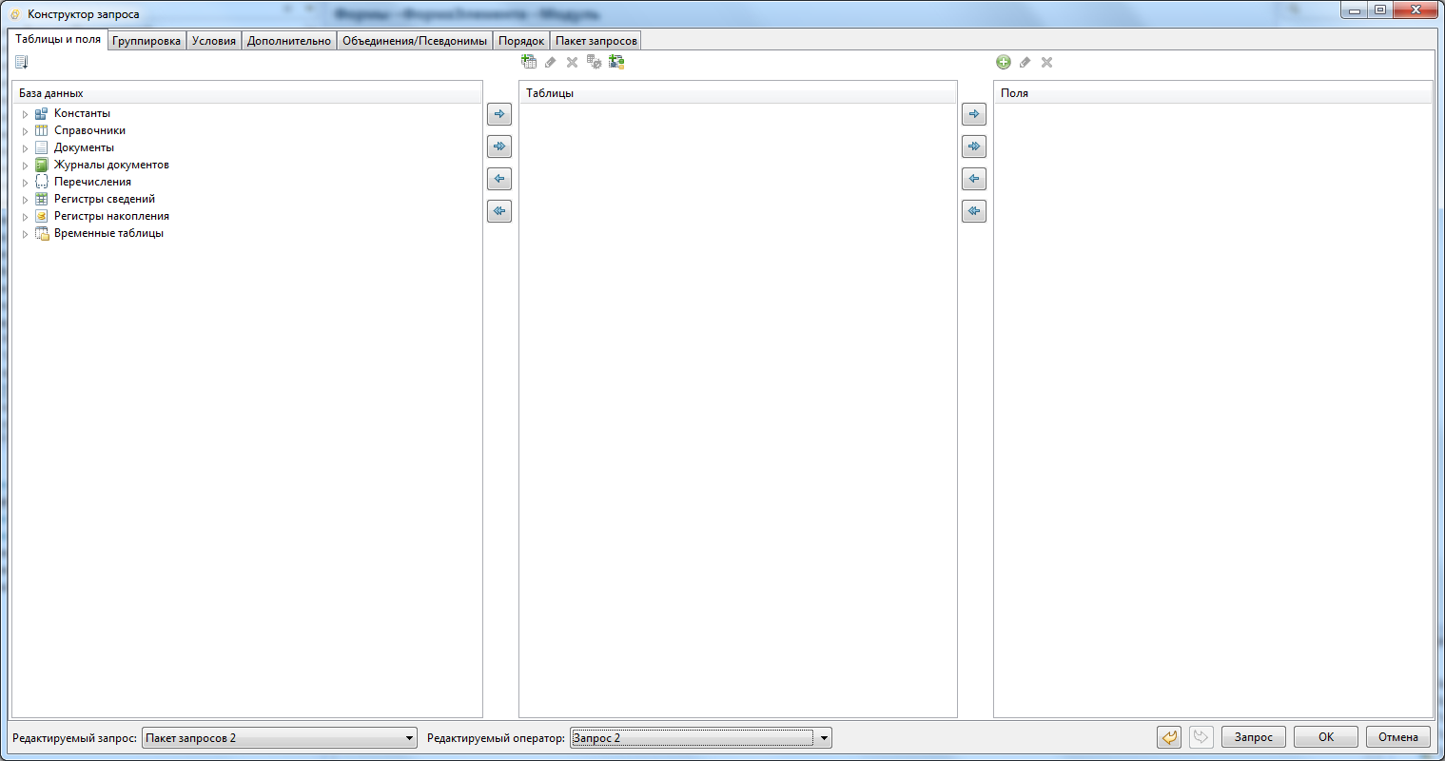Remove selected table with single left arrow
The width and height of the screenshot is (1445, 761).
(499, 179)
